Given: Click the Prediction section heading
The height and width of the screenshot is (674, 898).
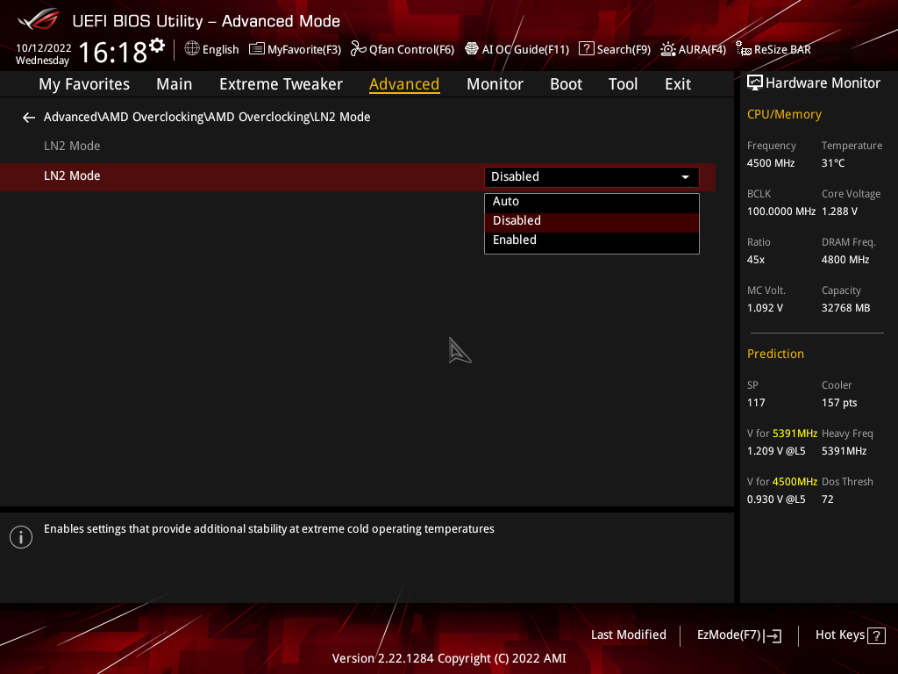Looking at the screenshot, I should [775, 355].
